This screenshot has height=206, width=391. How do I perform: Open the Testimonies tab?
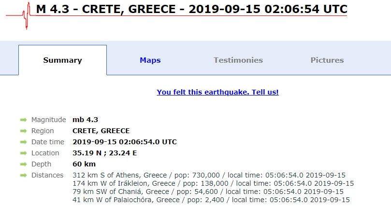point(238,60)
